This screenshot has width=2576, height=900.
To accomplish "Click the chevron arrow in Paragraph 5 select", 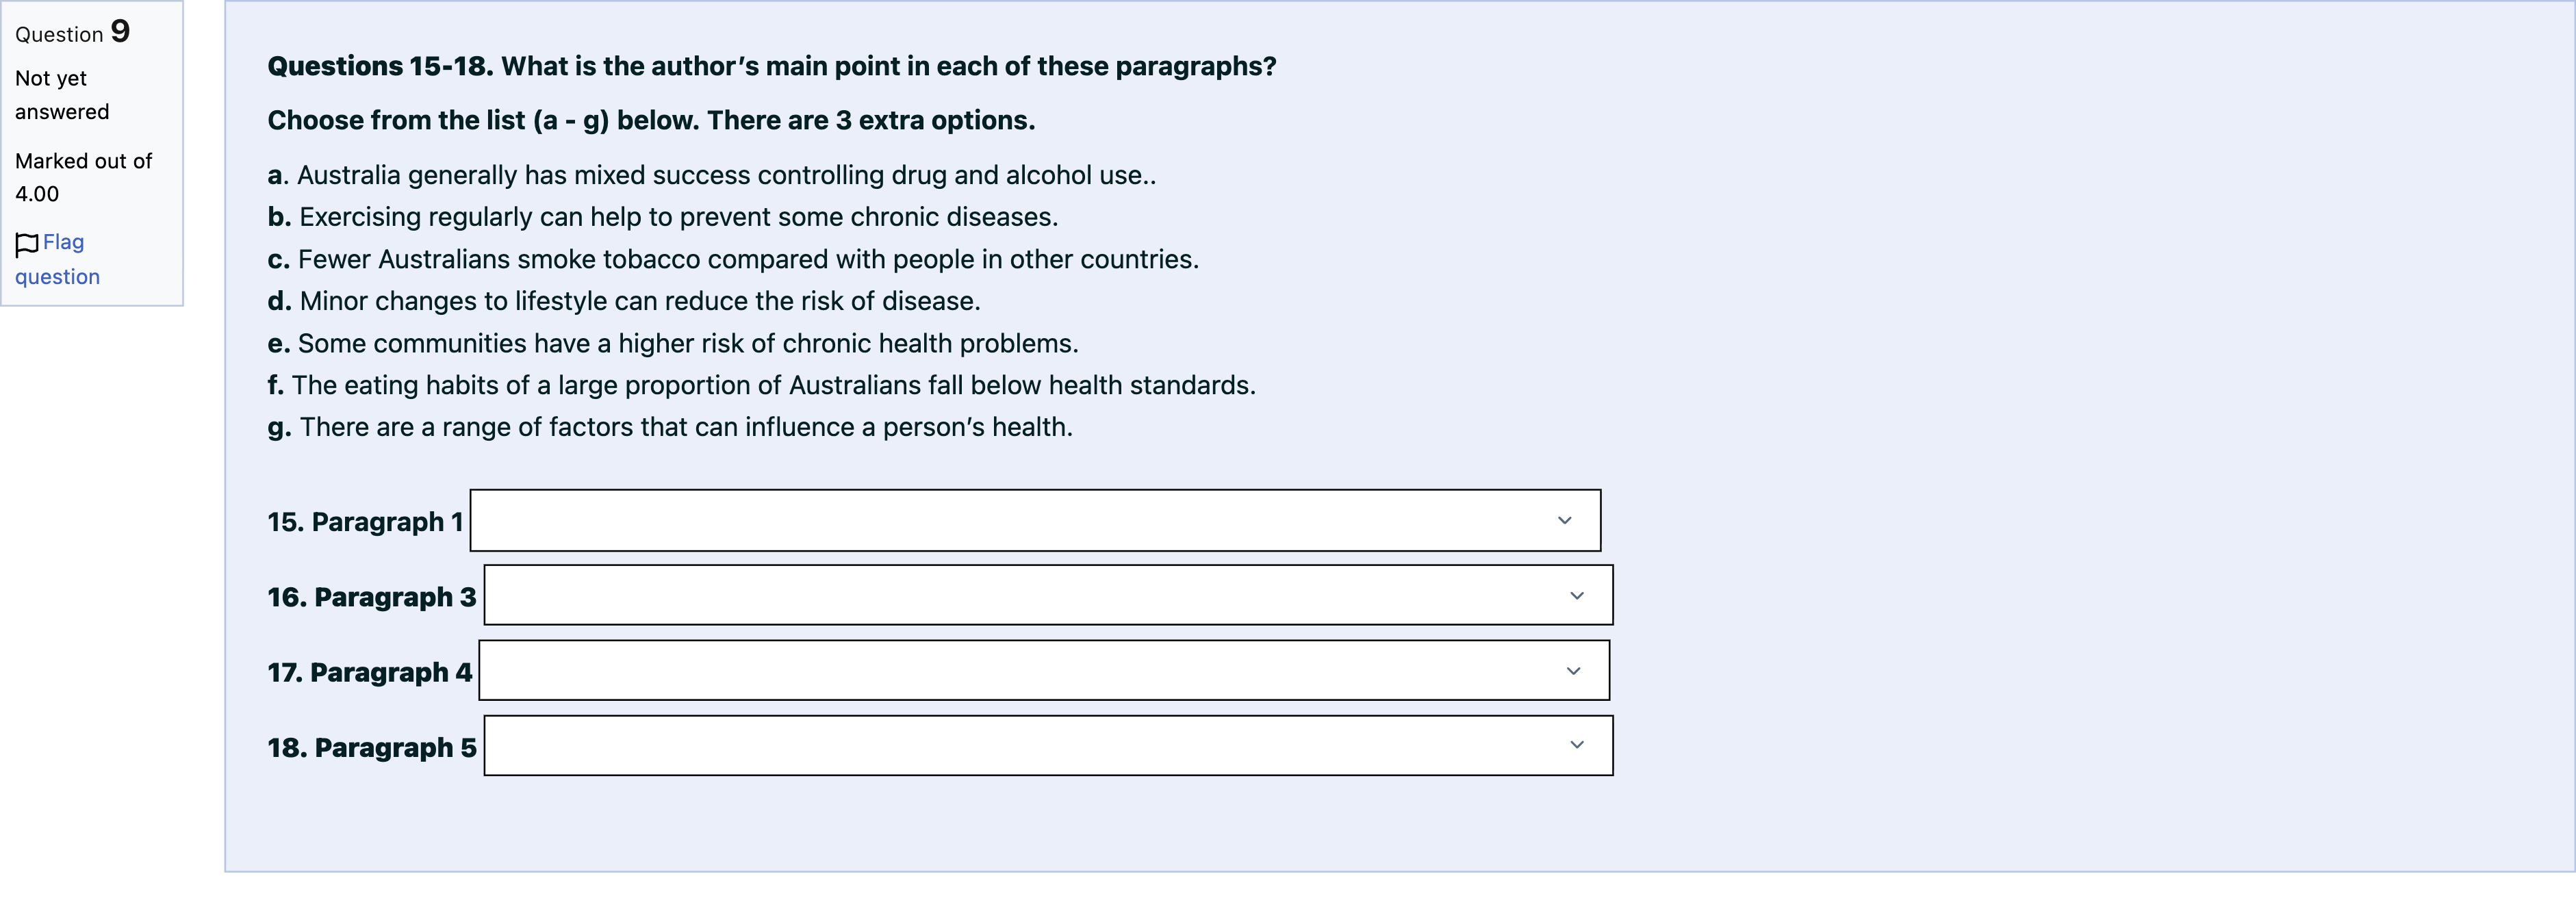I will click(1576, 745).
